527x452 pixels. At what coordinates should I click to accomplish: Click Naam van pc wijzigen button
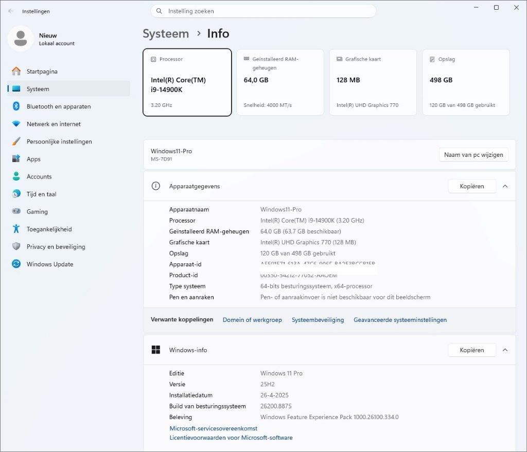click(x=473, y=154)
